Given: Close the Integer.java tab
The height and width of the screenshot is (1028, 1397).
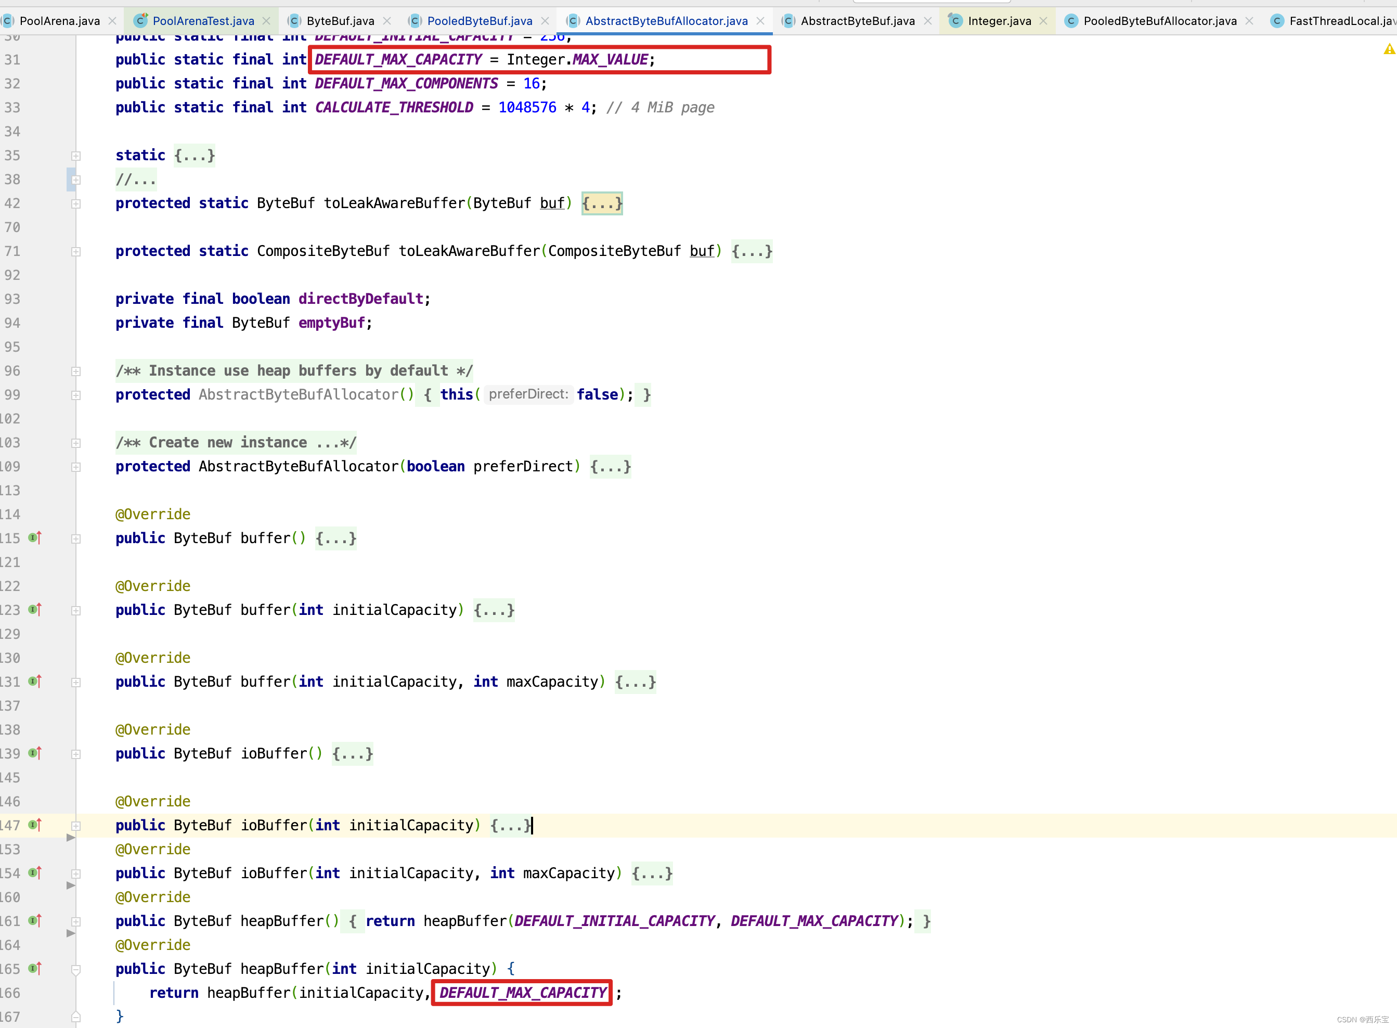Looking at the screenshot, I should [x=1043, y=20].
